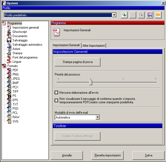Viewport: 166px width, 162px height.
Task: Click the save profile floppy disk icon
Action: pyautogui.click(x=150, y=15)
